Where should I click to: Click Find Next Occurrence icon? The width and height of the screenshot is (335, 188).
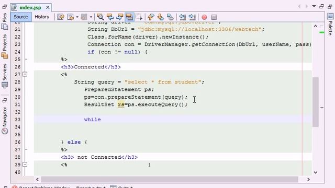point(120,17)
